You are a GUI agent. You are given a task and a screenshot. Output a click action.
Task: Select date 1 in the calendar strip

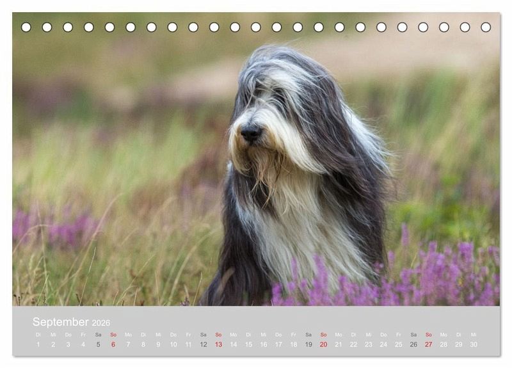(38, 344)
